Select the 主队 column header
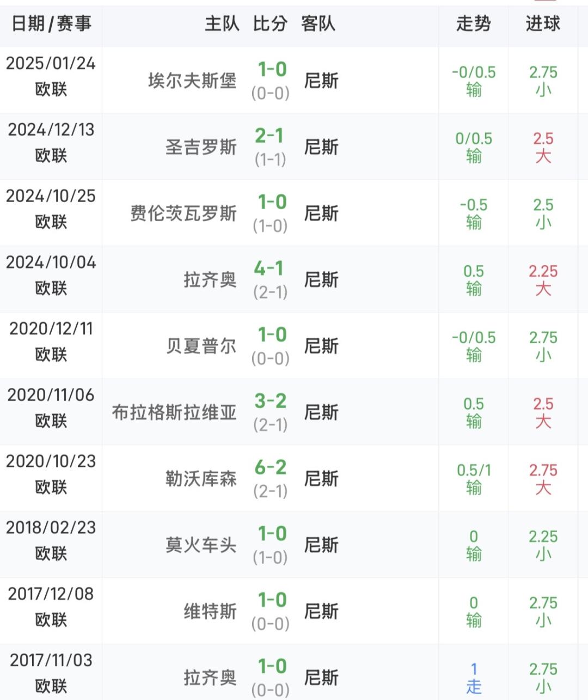This screenshot has width=588, height=700. (x=222, y=24)
